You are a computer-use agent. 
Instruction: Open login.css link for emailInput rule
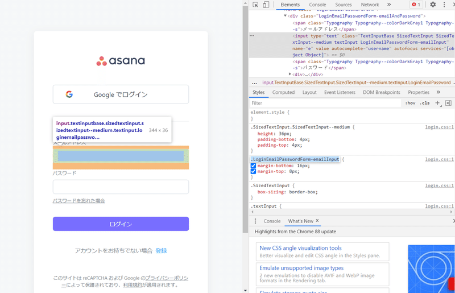click(x=439, y=159)
